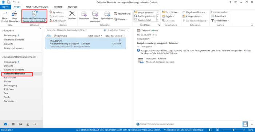Expand the QuickSteps gallery list

pyautogui.click(x=158, y=20)
